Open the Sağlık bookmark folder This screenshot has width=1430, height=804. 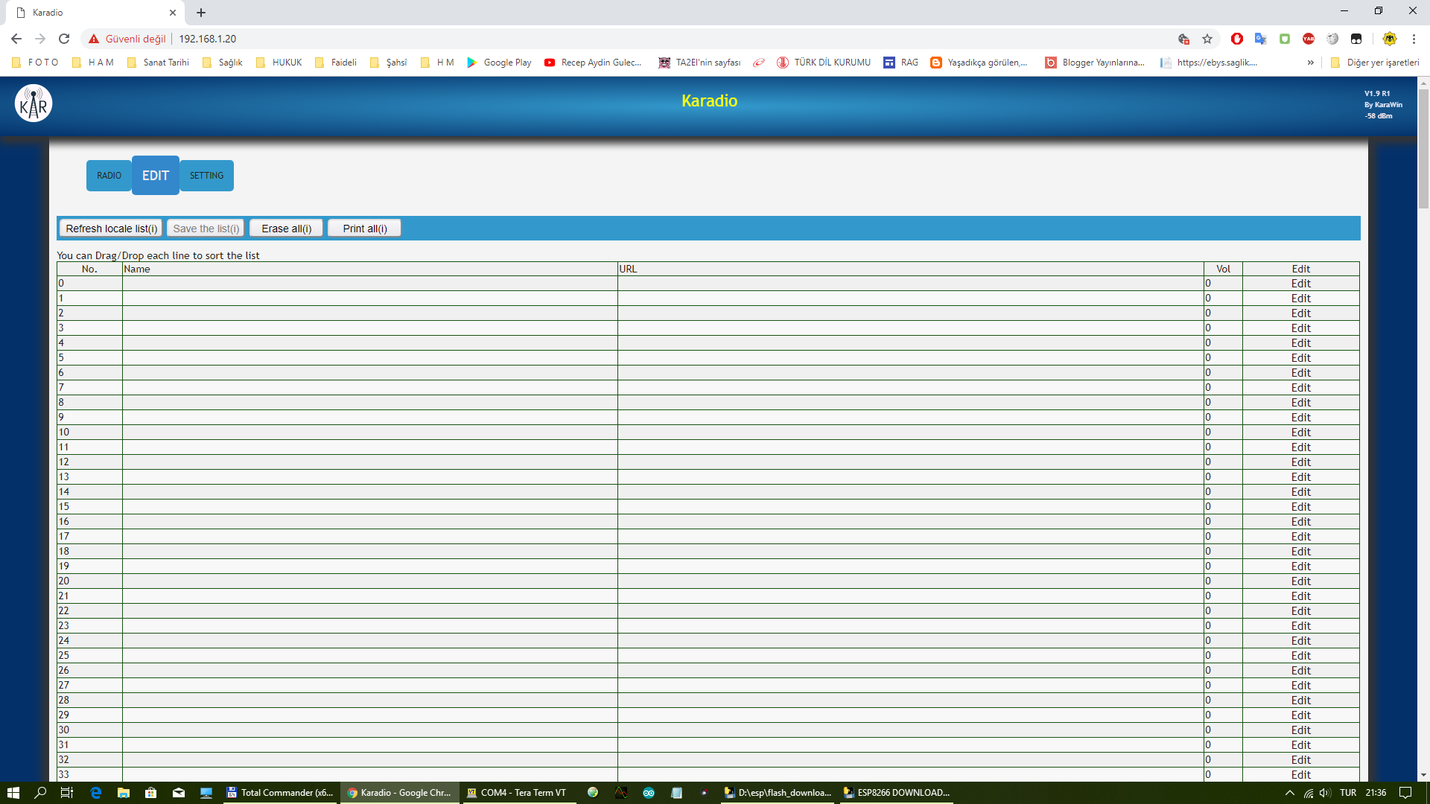223,63
